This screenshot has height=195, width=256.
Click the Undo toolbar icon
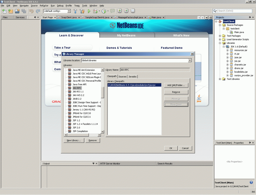tap(31, 11)
